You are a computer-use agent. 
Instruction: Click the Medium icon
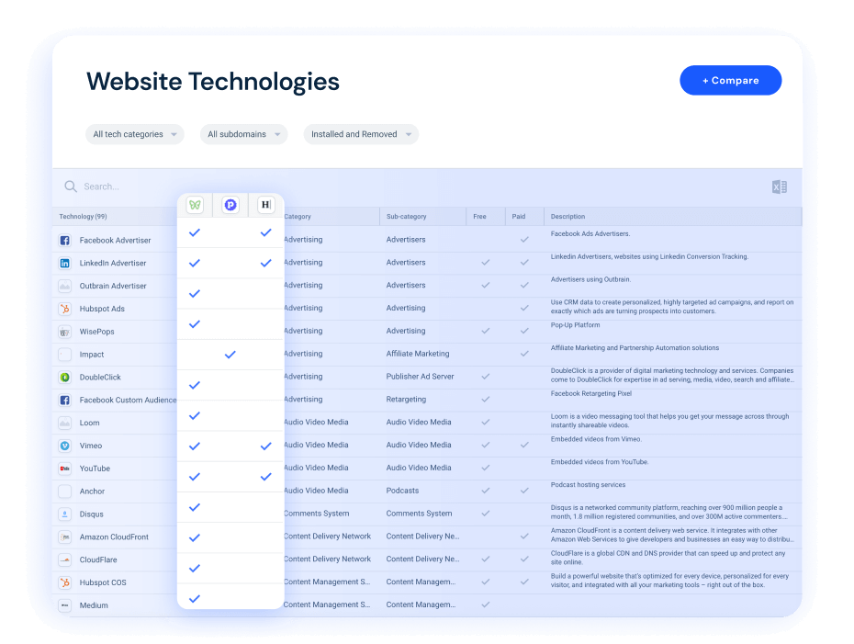(x=65, y=605)
